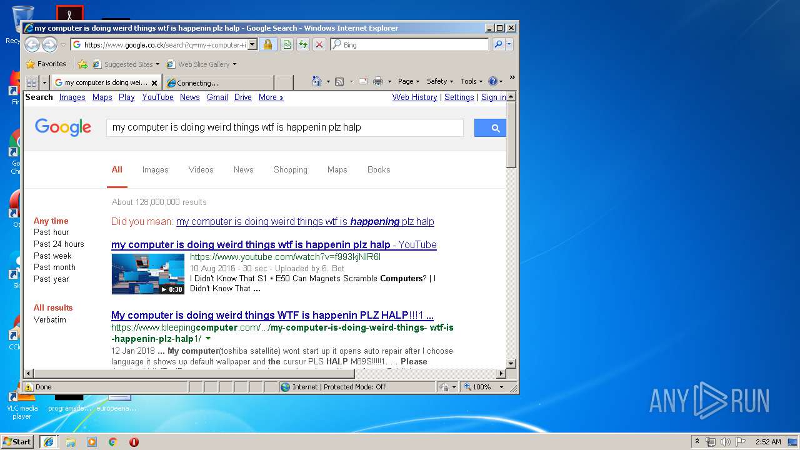Select the Shopping search tab
This screenshot has height=450, width=800.
[291, 169]
